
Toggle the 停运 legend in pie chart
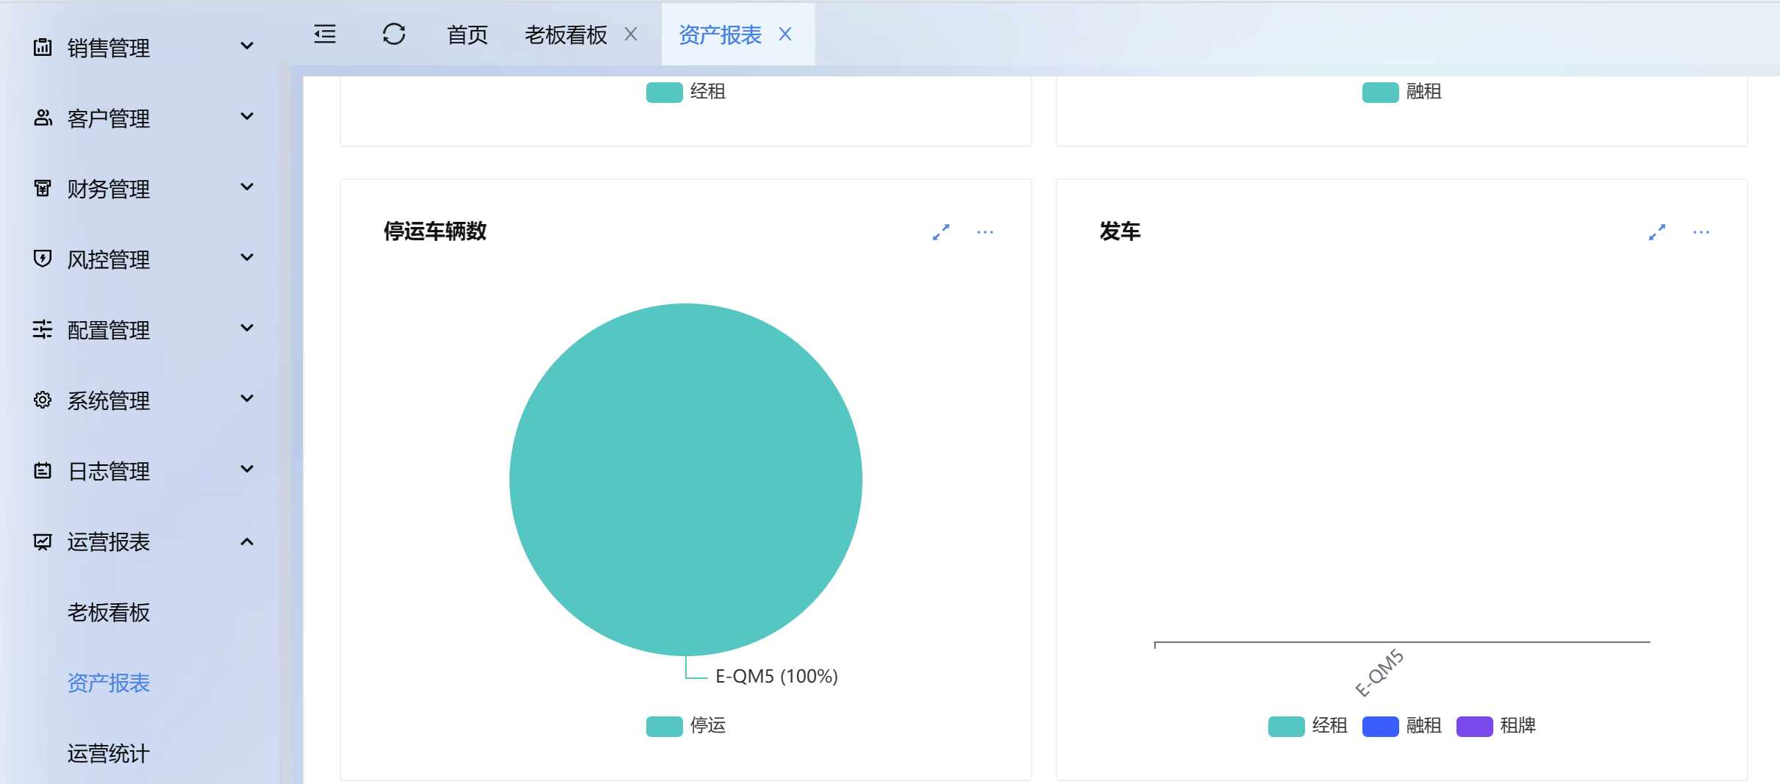click(x=686, y=726)
